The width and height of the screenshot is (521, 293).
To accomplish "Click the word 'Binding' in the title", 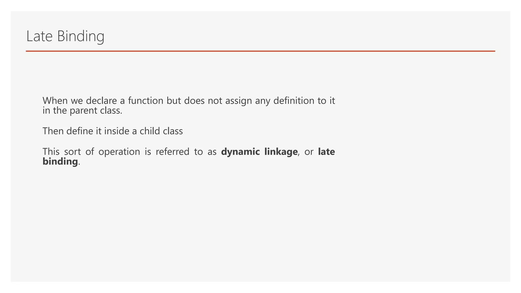I will (x=81, y=36).
